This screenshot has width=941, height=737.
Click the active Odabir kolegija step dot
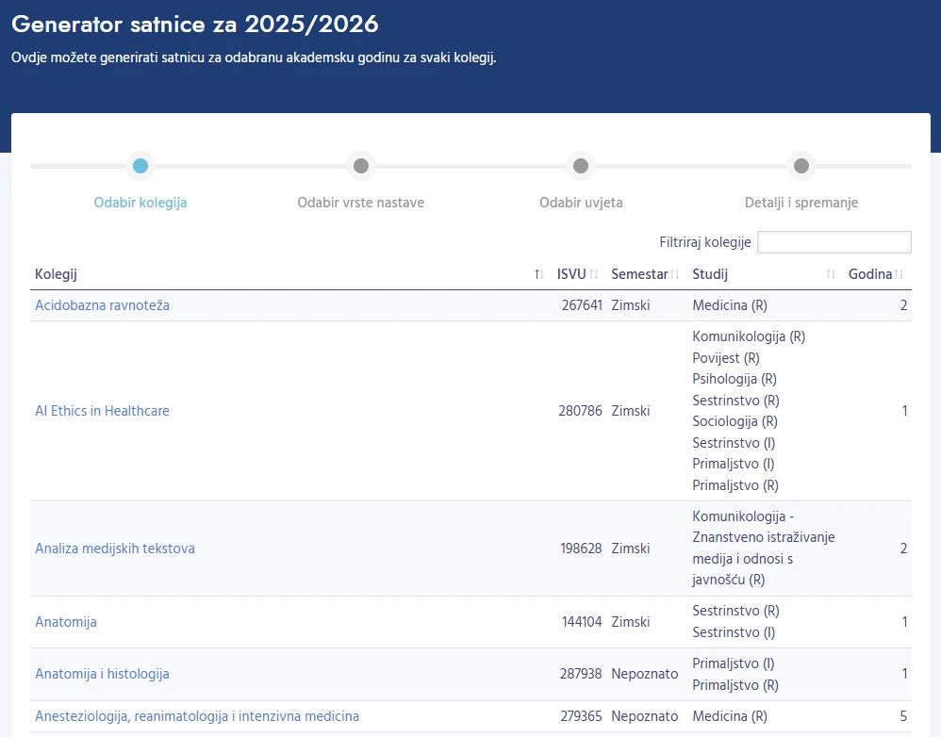[x=140, y=166]
